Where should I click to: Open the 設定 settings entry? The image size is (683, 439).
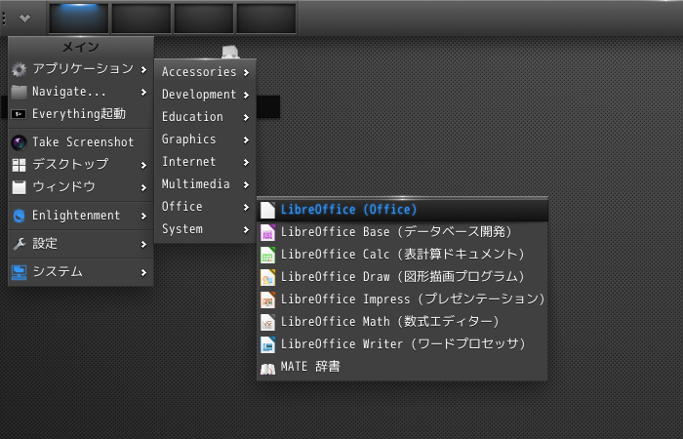[81, 244]
